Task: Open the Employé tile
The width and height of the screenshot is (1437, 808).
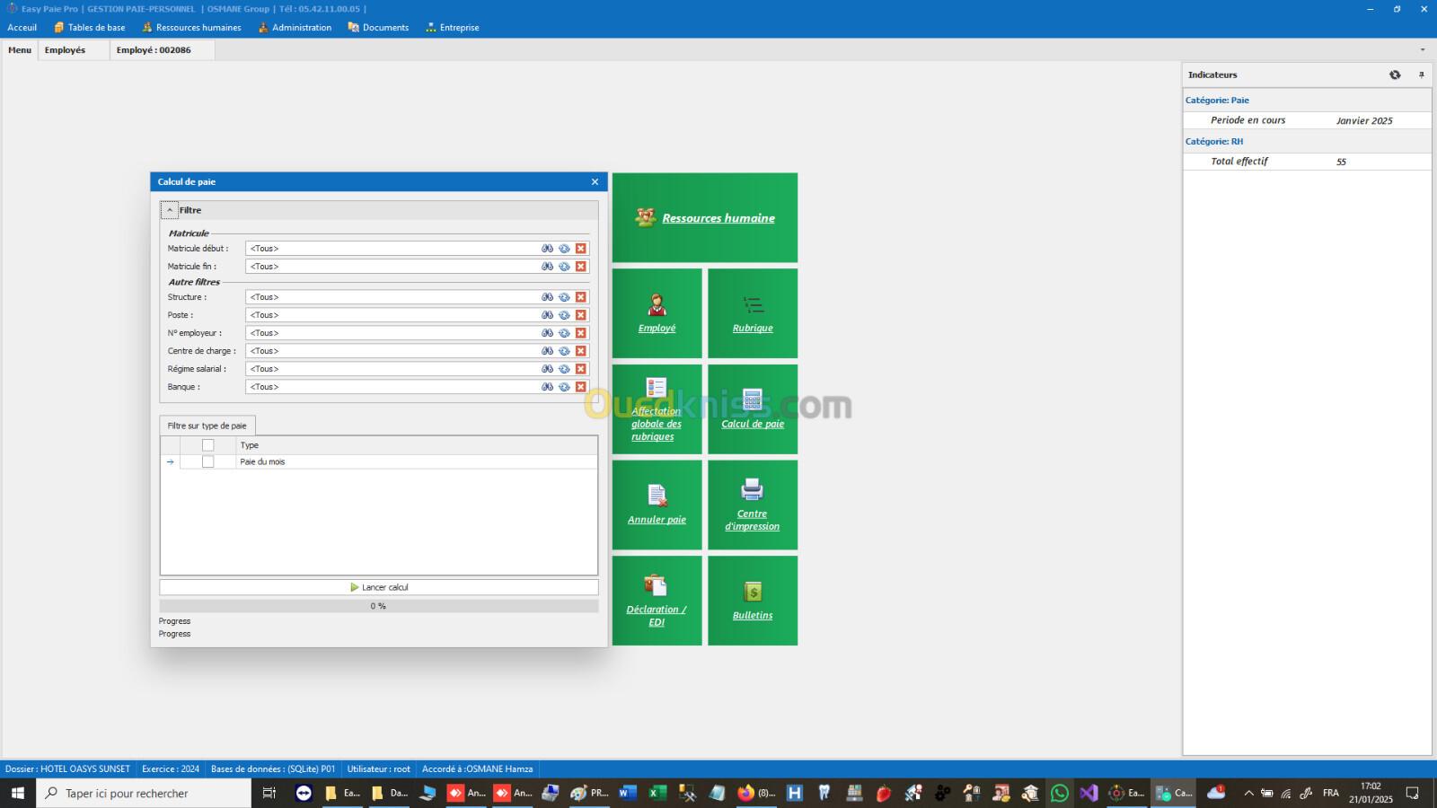Action: (657, 313)
